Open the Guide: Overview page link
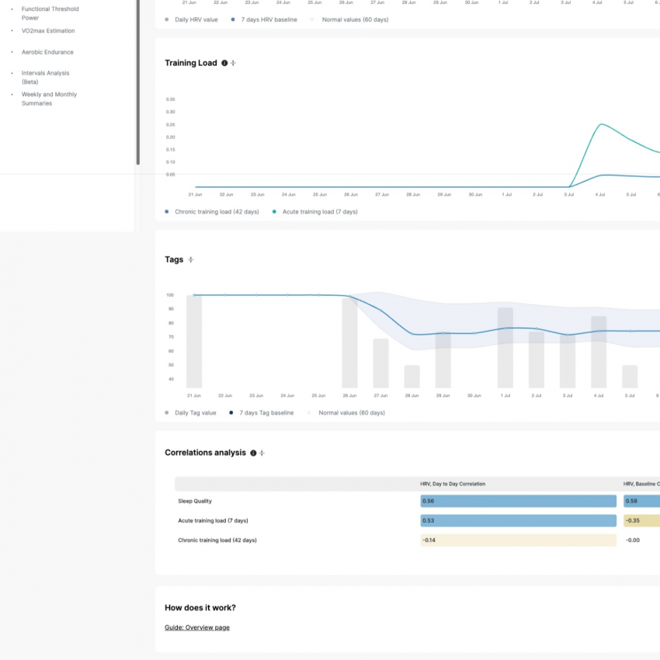Screen dimensions: 660x660 point(197,627)
